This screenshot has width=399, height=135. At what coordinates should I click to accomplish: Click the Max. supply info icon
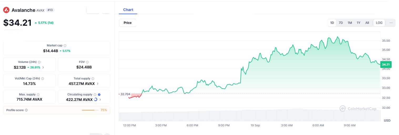point(38,95)
